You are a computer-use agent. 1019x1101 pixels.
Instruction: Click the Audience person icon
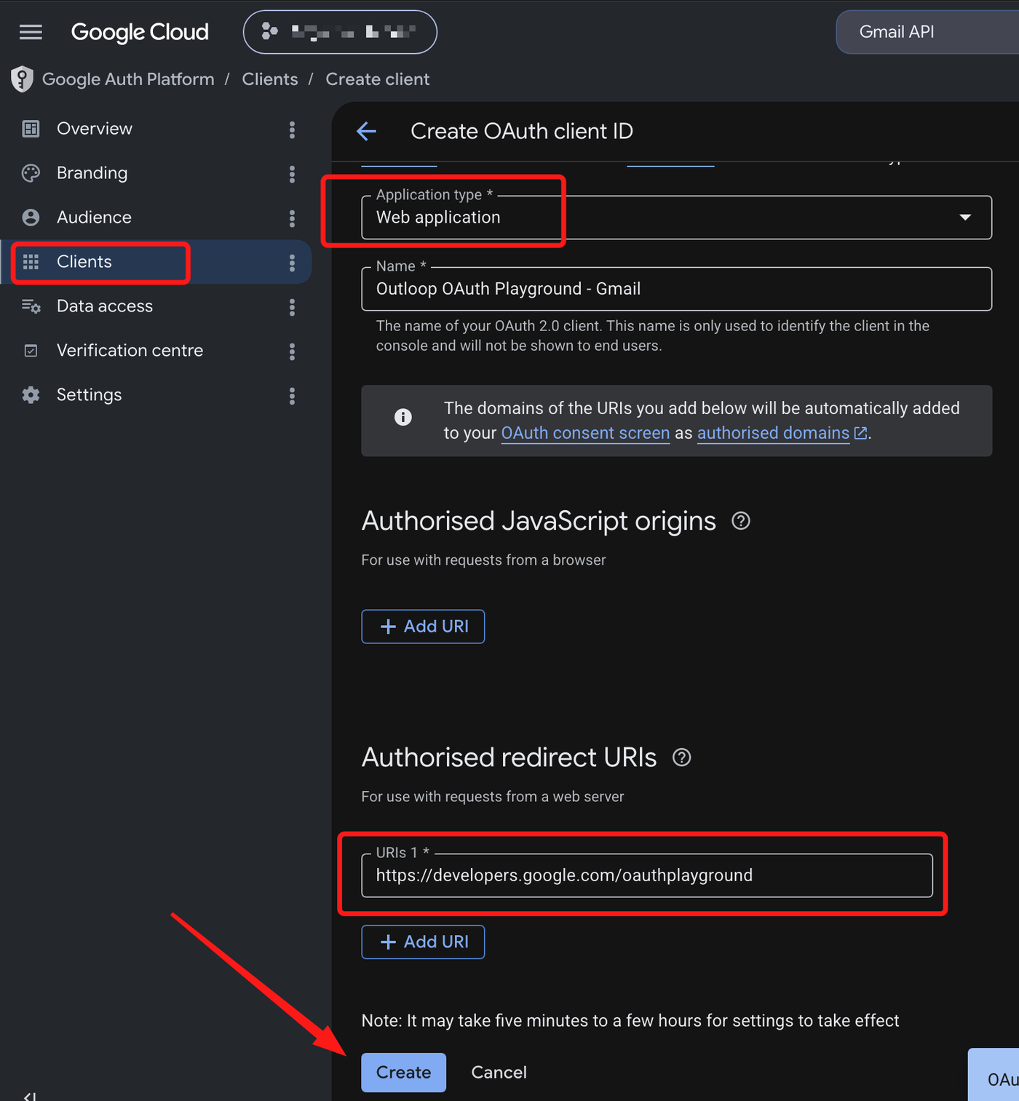[31, 218]
